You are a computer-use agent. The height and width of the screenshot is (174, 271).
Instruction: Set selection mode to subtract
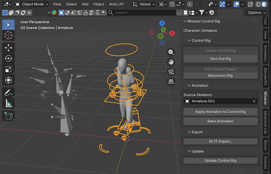pyautogui.click(x=17, y=13)
